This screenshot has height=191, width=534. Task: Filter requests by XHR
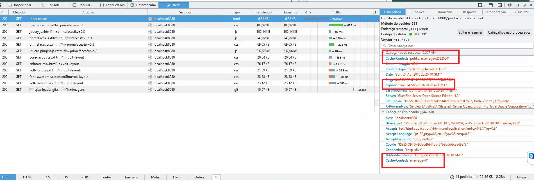85,177
